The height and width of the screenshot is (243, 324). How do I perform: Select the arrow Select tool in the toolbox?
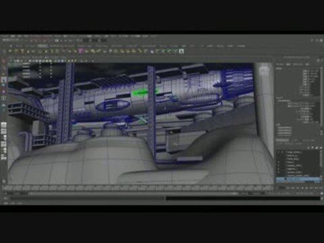click(x=3, y=61)
